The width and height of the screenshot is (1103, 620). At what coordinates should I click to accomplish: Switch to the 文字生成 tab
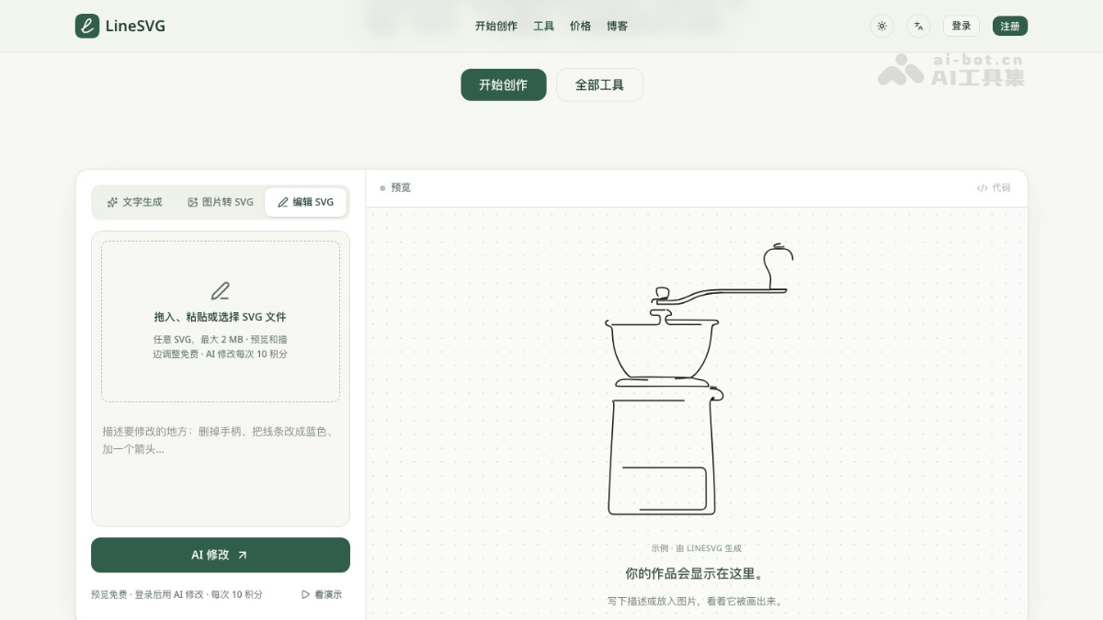[134, 202]
